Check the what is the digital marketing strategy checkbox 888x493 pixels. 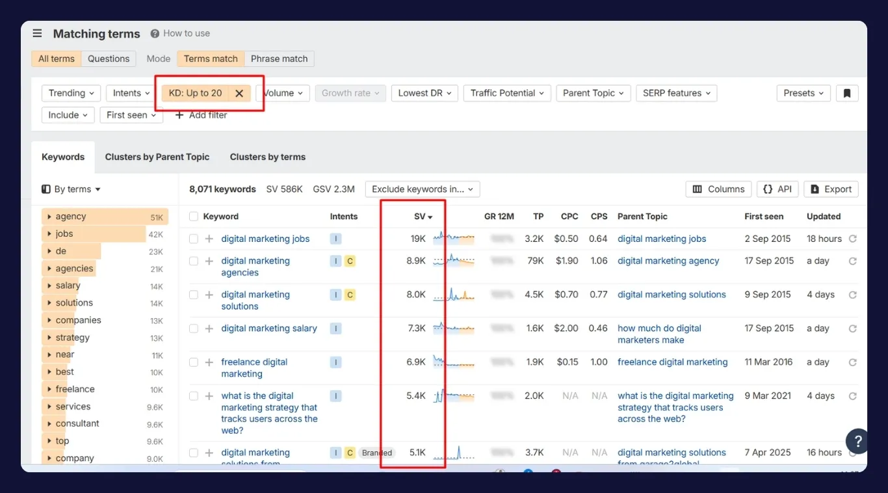coord(194,396)
